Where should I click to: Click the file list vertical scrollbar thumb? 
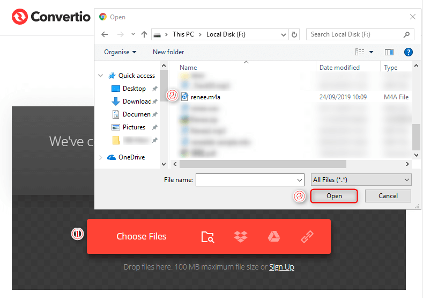[x=416, y=137]
